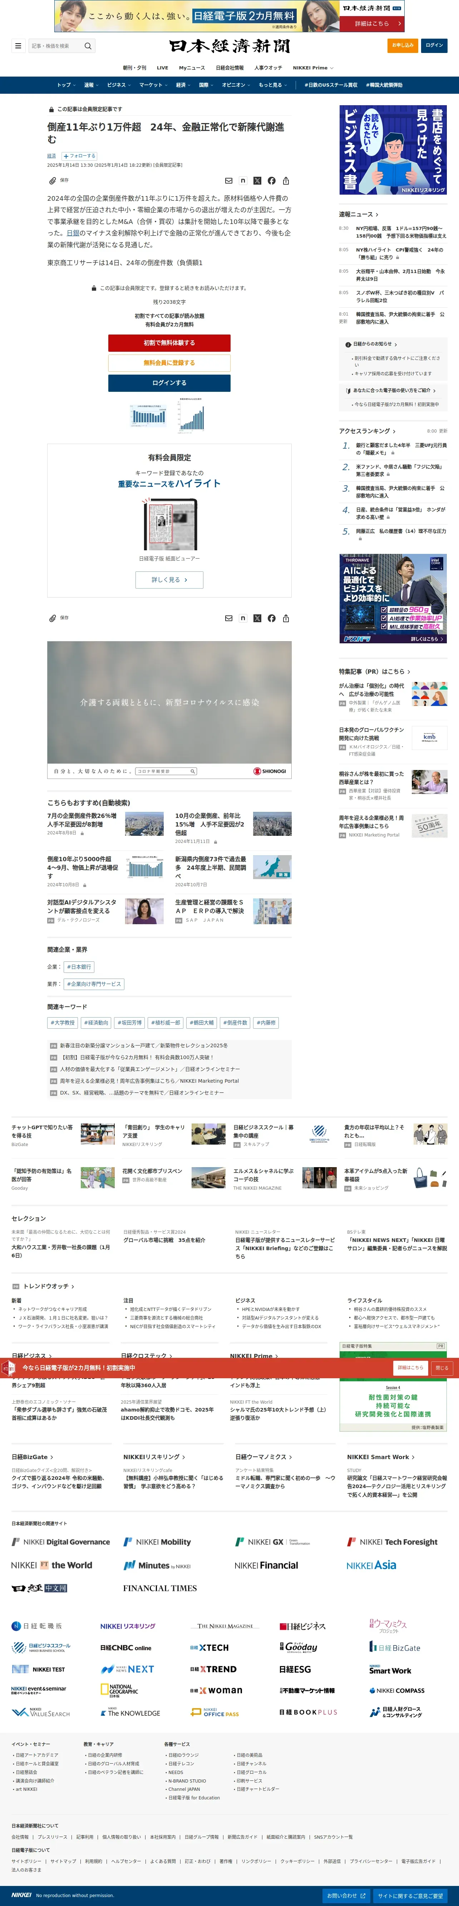Image resolution: width=459 pixels, height=1906 pixels.
Task: Open the LIVE menu item
Action: [163, 67]
